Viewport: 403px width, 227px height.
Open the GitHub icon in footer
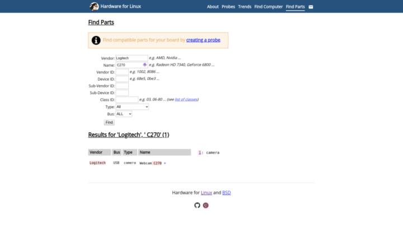click(197, 205)
